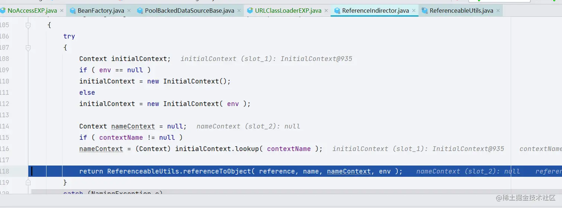
Task: Open the BeanFactory.java tab
Action: coord(101,10)
